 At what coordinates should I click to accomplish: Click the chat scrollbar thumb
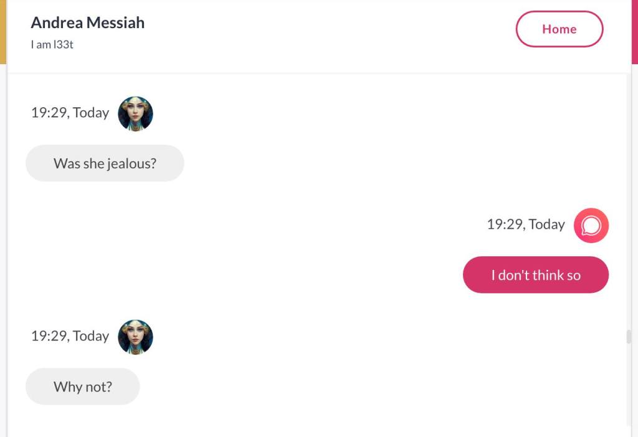point(629,337)
